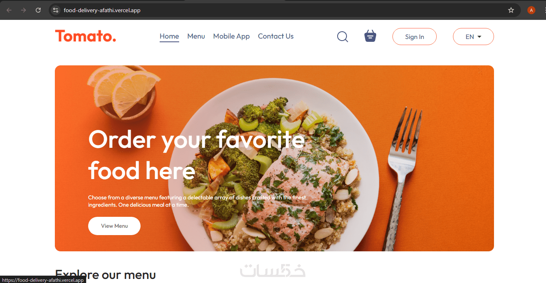Open the Menu nav item

pyautogui.click(x=196, y=36)
